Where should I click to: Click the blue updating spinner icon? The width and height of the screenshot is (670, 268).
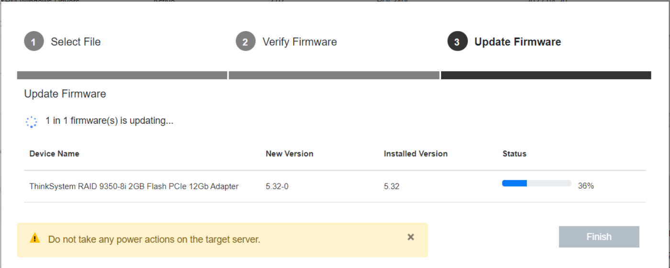click(31, 122)
